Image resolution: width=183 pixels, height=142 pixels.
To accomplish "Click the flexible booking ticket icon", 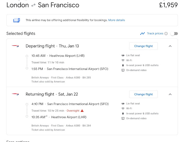I will (16, 20).
